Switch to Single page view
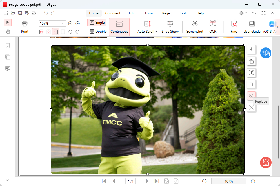Screen dimensions: 280x186 97,23
